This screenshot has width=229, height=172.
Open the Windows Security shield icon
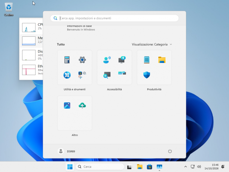click(x=147, y=75)
